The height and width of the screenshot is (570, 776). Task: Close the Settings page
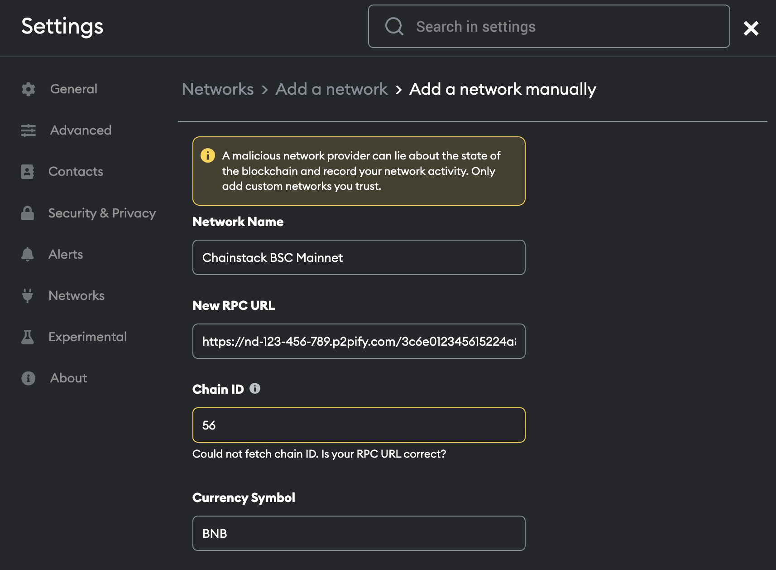pyautogui.click(x=751, y=28)
